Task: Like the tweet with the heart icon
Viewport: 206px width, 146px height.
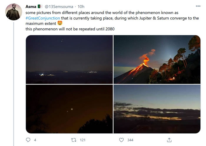Action: point(121,140)
